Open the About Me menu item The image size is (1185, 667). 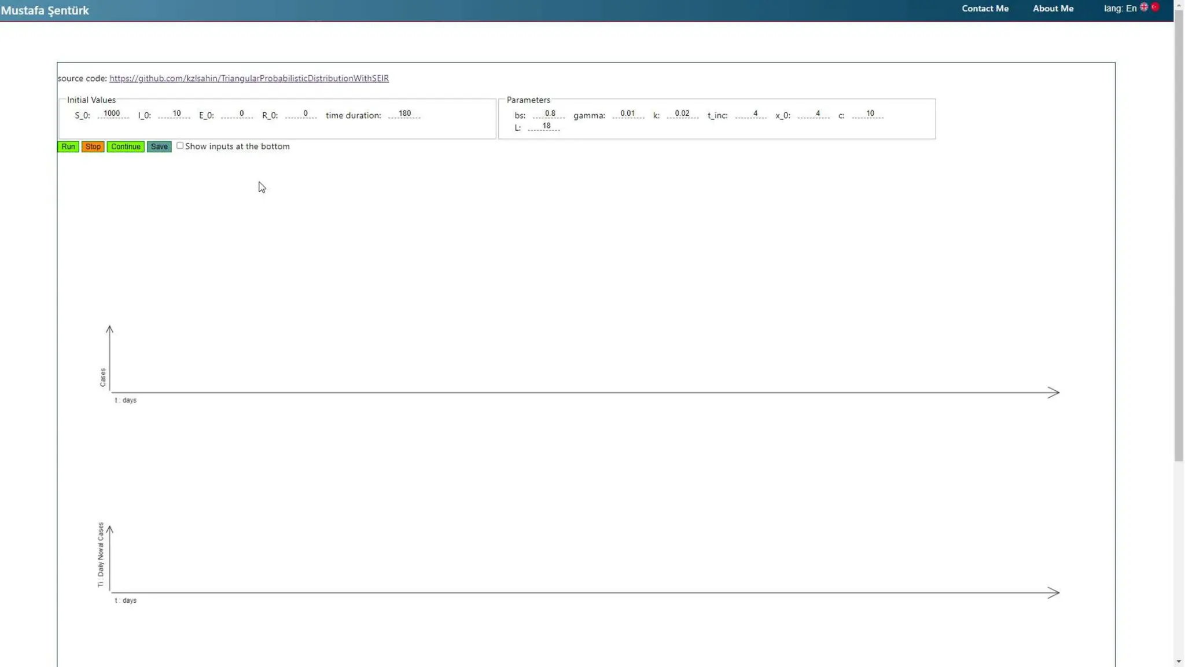(1052, 9)
